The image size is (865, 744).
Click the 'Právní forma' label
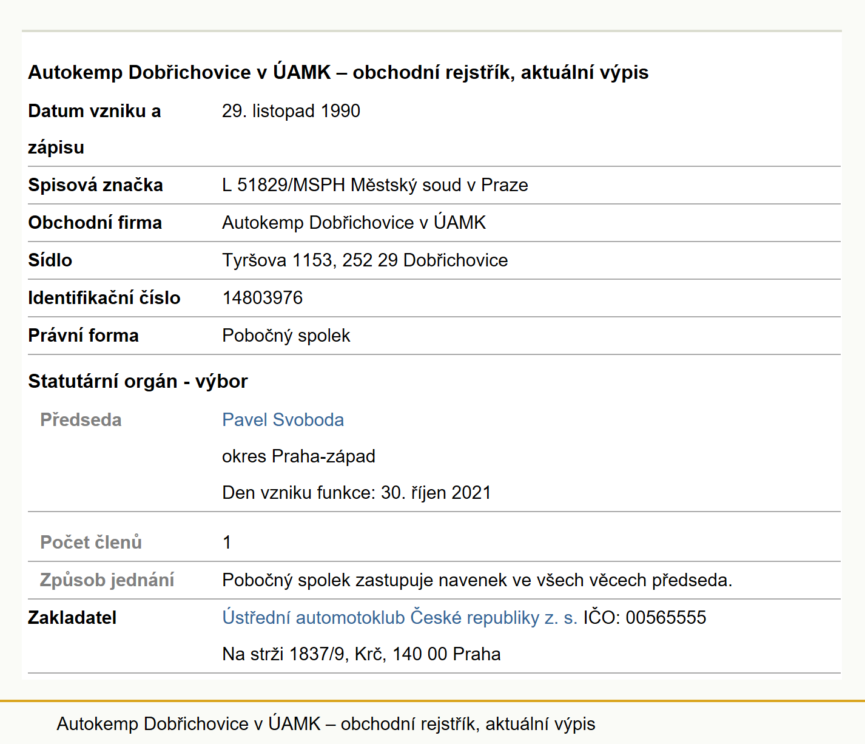83,336
